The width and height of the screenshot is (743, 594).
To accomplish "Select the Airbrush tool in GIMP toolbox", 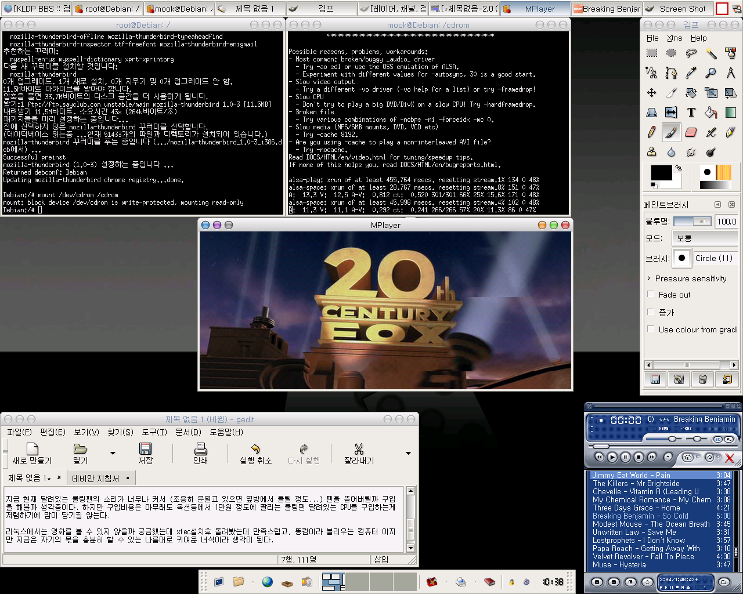I will point(710,132).
